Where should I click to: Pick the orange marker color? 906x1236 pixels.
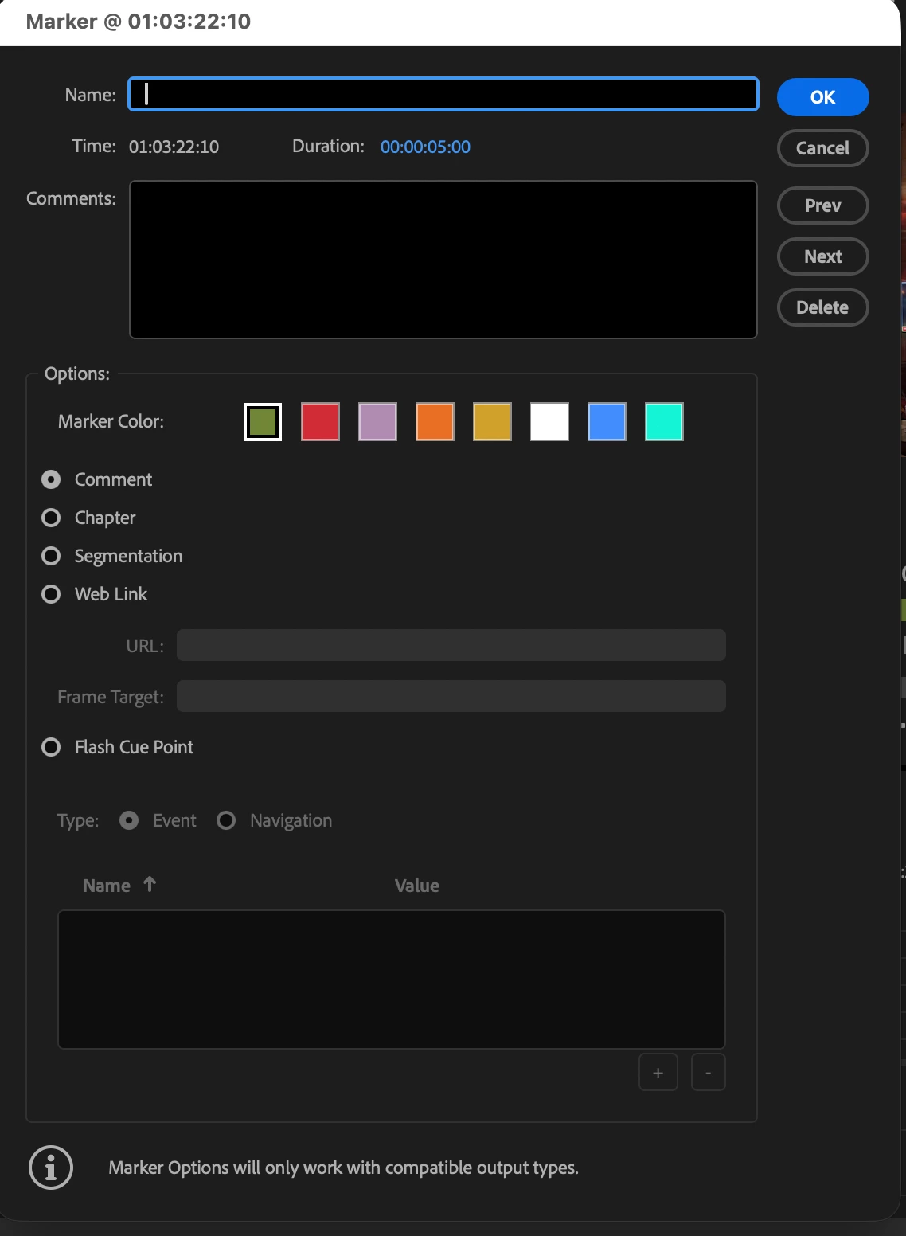pos(435,422)
